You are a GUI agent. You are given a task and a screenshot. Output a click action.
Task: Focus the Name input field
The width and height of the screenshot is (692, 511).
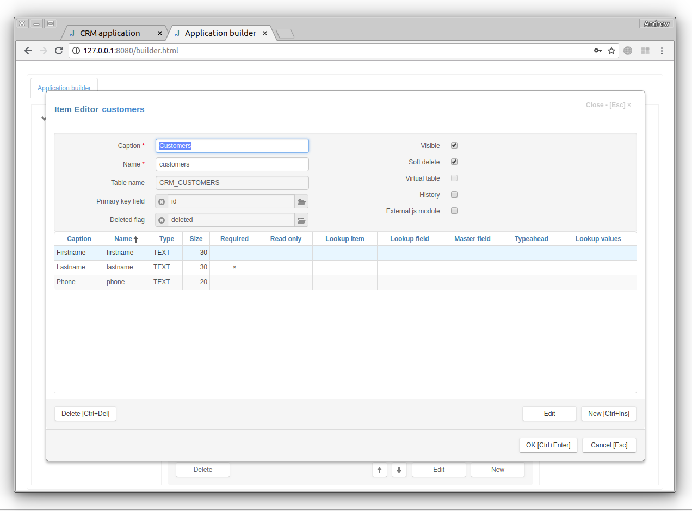pos(232,164)
